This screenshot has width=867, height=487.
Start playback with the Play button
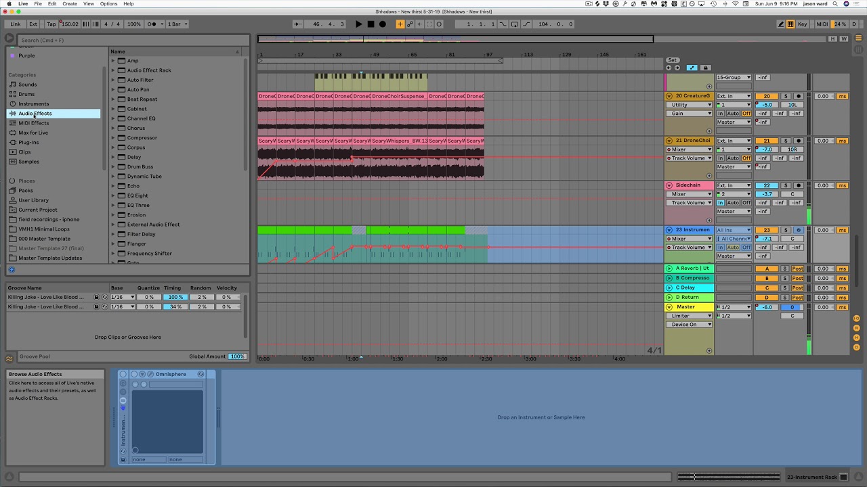[359, 24]
